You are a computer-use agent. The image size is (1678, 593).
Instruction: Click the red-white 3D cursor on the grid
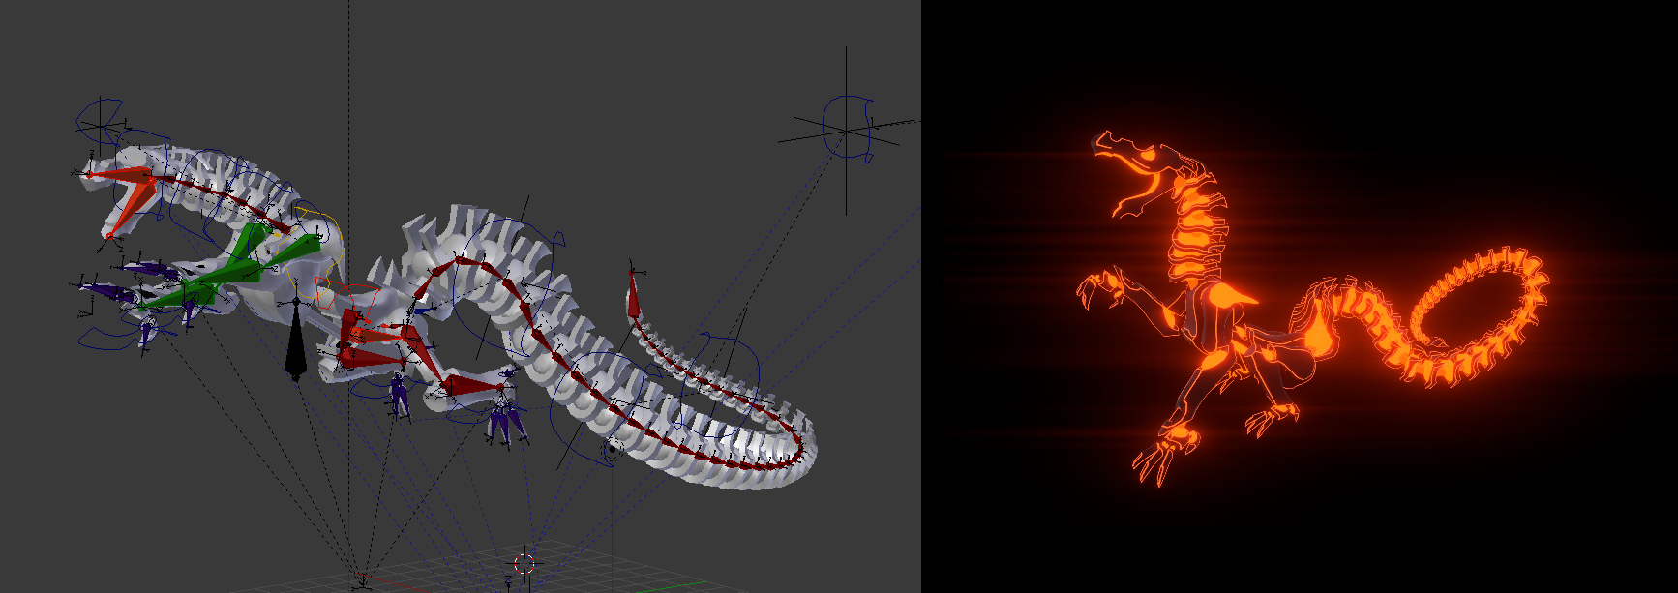pyautogui.click(x=524, y=562)
